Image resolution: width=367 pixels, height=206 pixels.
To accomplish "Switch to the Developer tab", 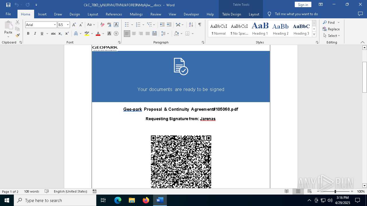I will click(191, 14).
